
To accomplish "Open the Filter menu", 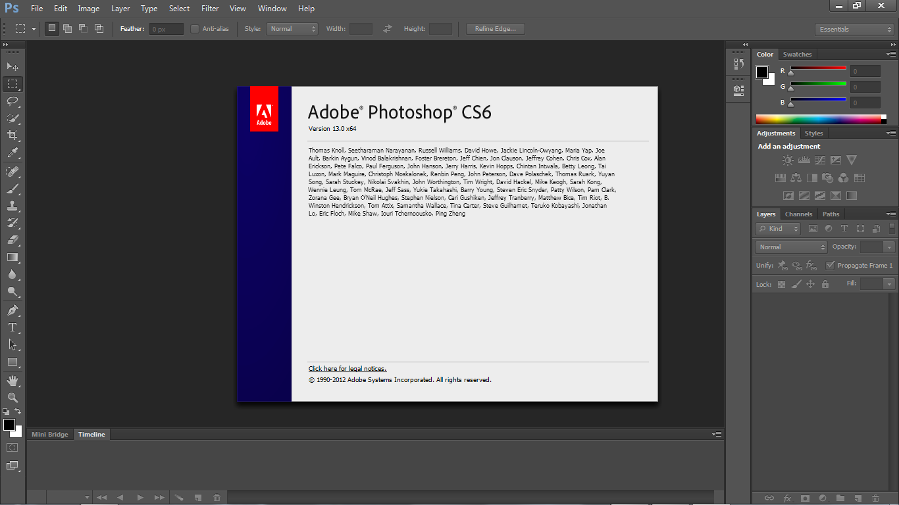I will click(x=210, y=9).
